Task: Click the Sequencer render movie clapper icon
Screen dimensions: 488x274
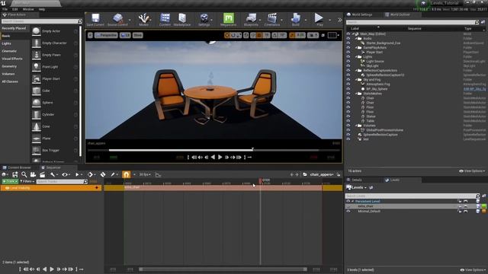Action: coord(42,175)
